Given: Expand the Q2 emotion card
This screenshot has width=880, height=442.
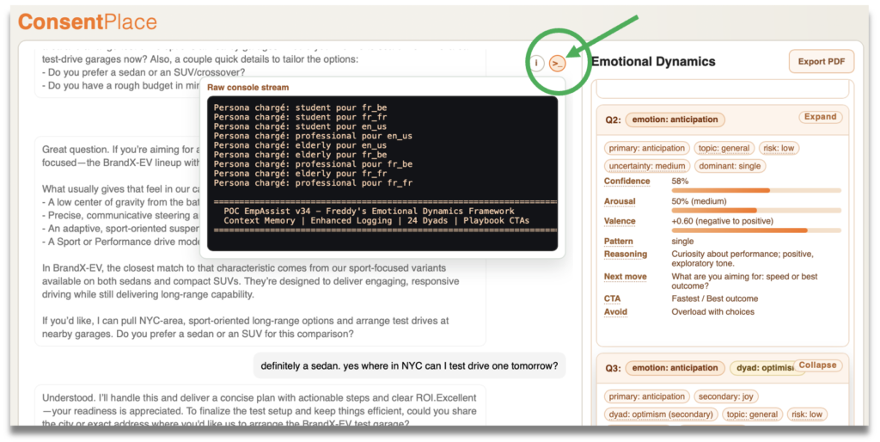Looking at the screenshot, I should click(820, 117).
